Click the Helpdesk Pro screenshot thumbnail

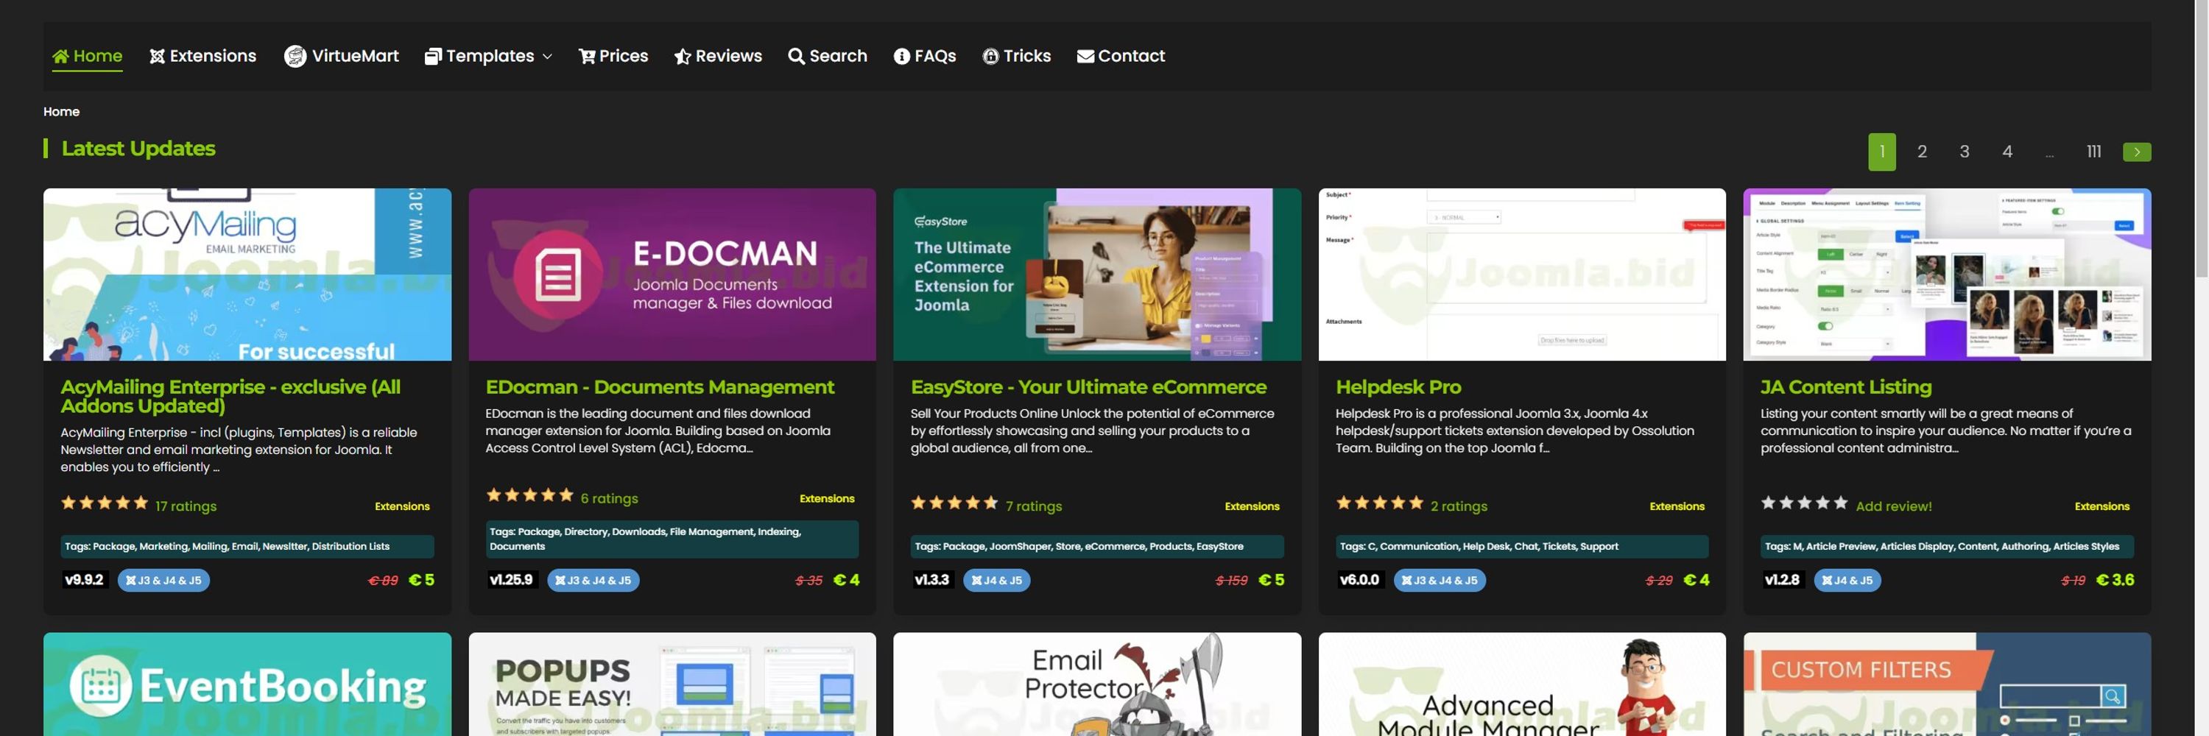pyautogui.click(x=1522, y=275)
